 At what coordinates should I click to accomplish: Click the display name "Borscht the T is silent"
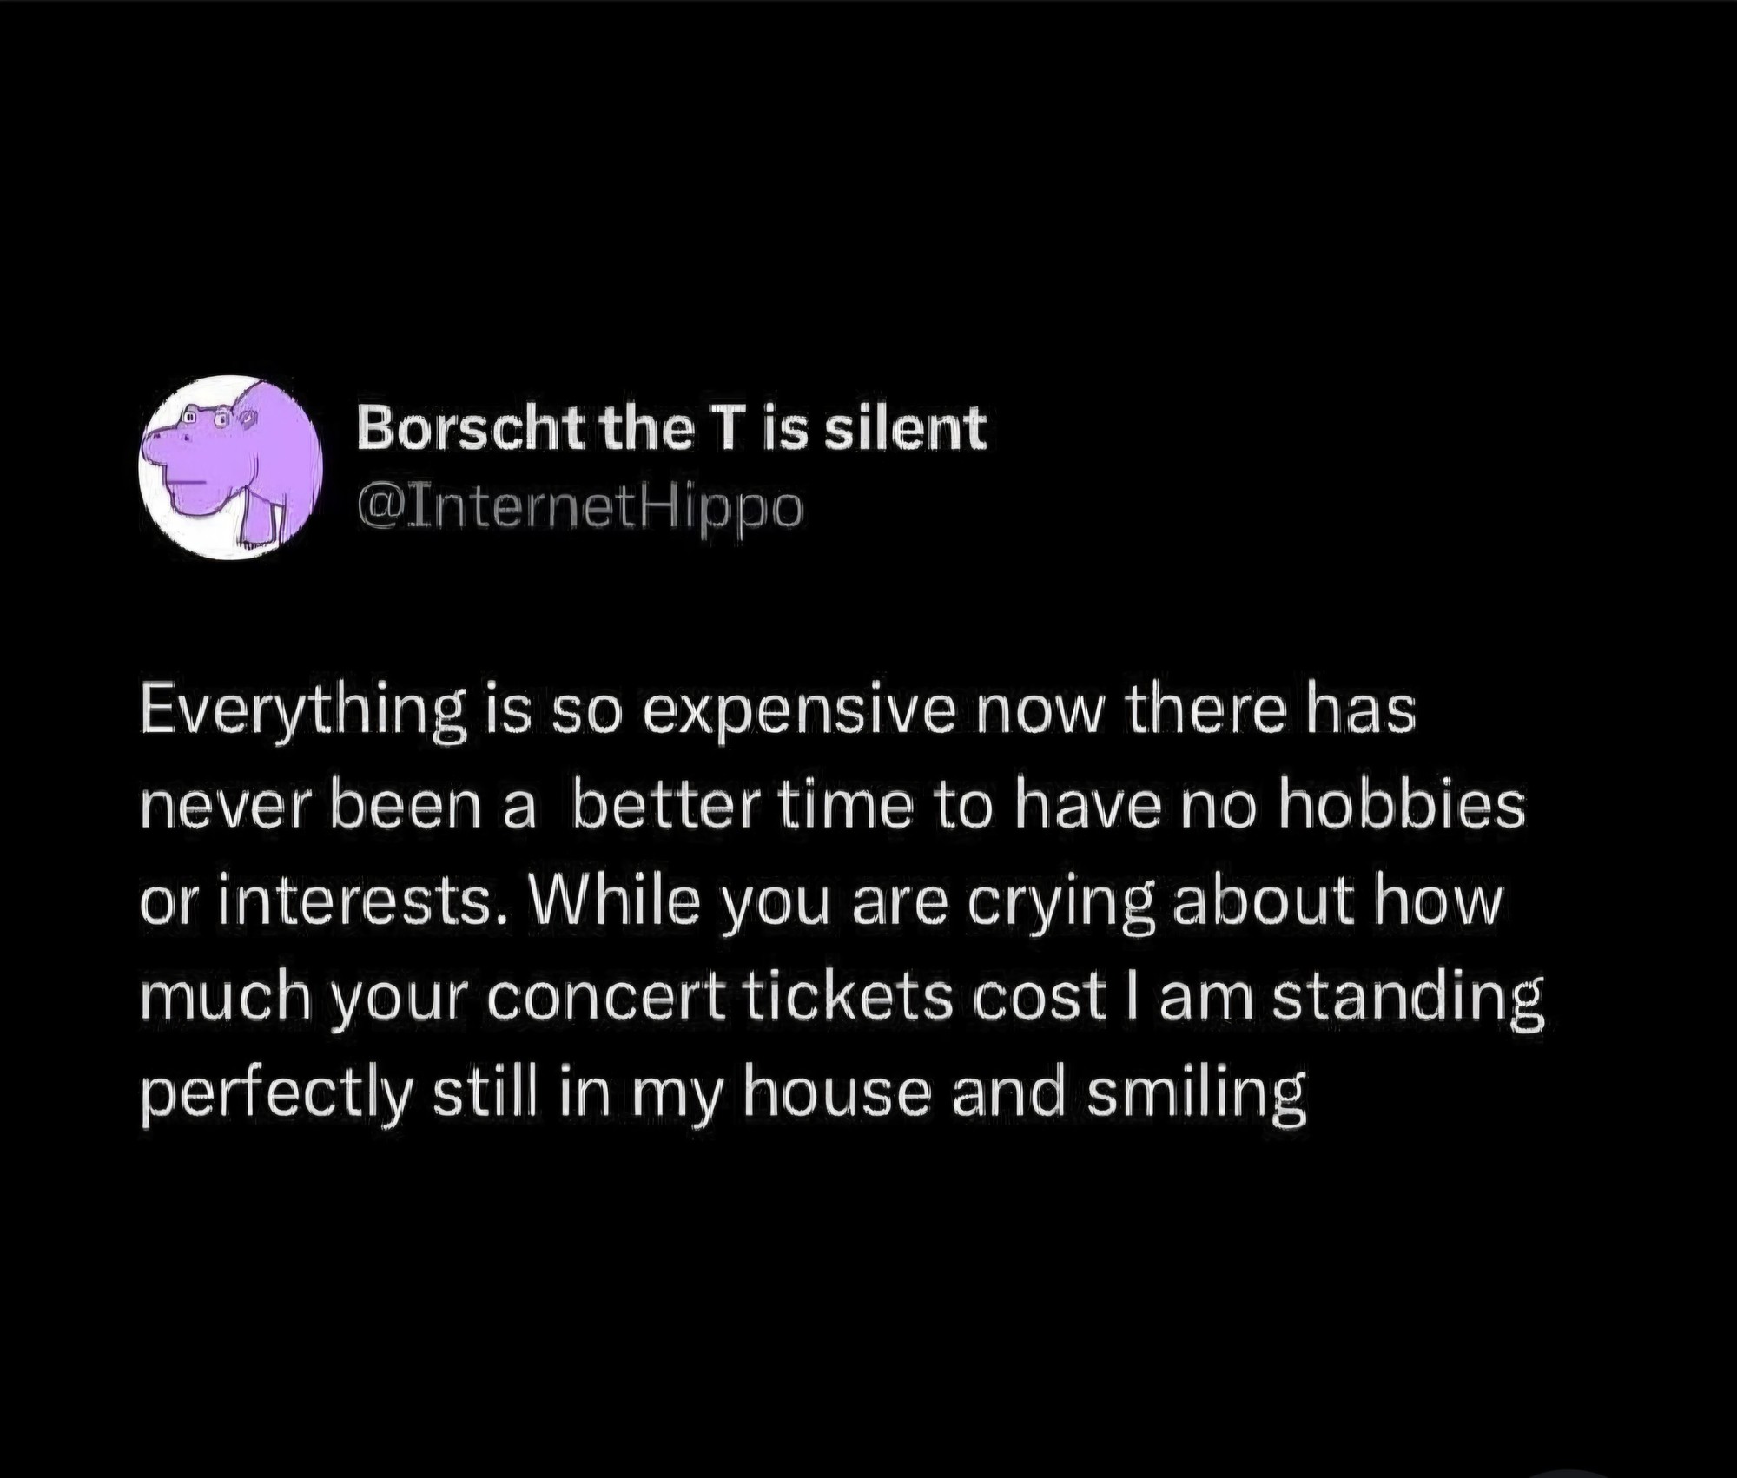pyautogui.click(x=672, y=429)
